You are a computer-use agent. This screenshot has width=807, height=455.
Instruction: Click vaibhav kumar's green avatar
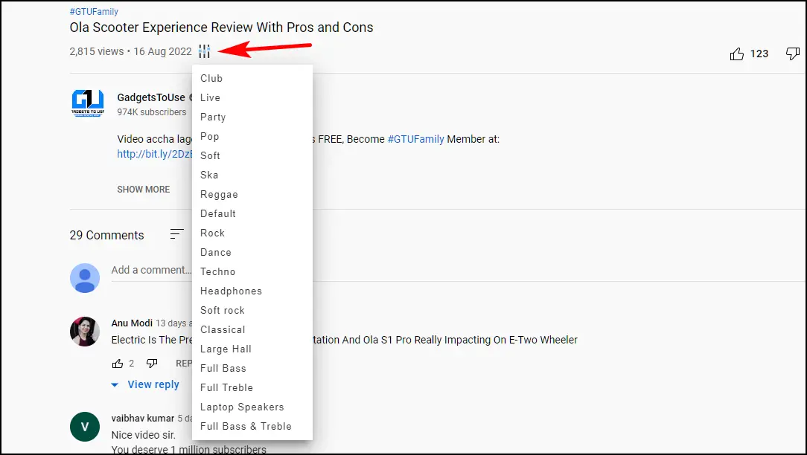pyautogui.click(x=84, y=427)
